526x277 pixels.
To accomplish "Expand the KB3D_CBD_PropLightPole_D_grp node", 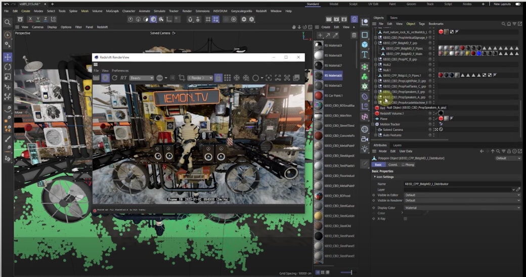I will point(376,81).
